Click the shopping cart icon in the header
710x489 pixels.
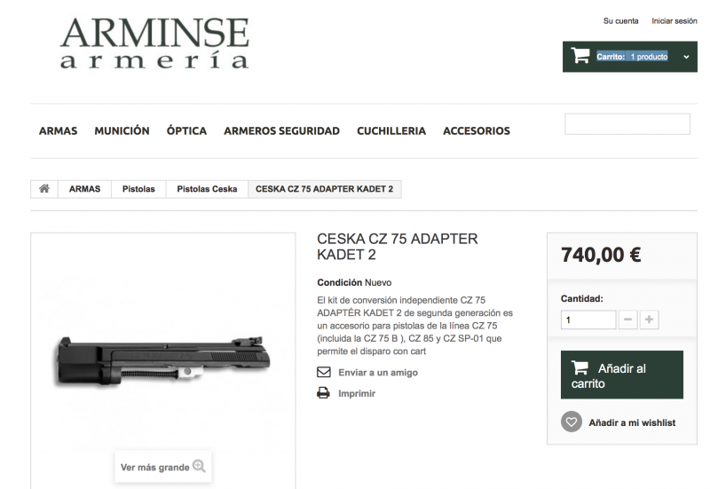(x=580, y=56)
